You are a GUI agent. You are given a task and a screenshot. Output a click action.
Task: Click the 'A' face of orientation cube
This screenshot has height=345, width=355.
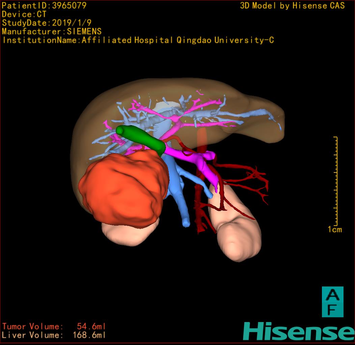pos(332,294)
